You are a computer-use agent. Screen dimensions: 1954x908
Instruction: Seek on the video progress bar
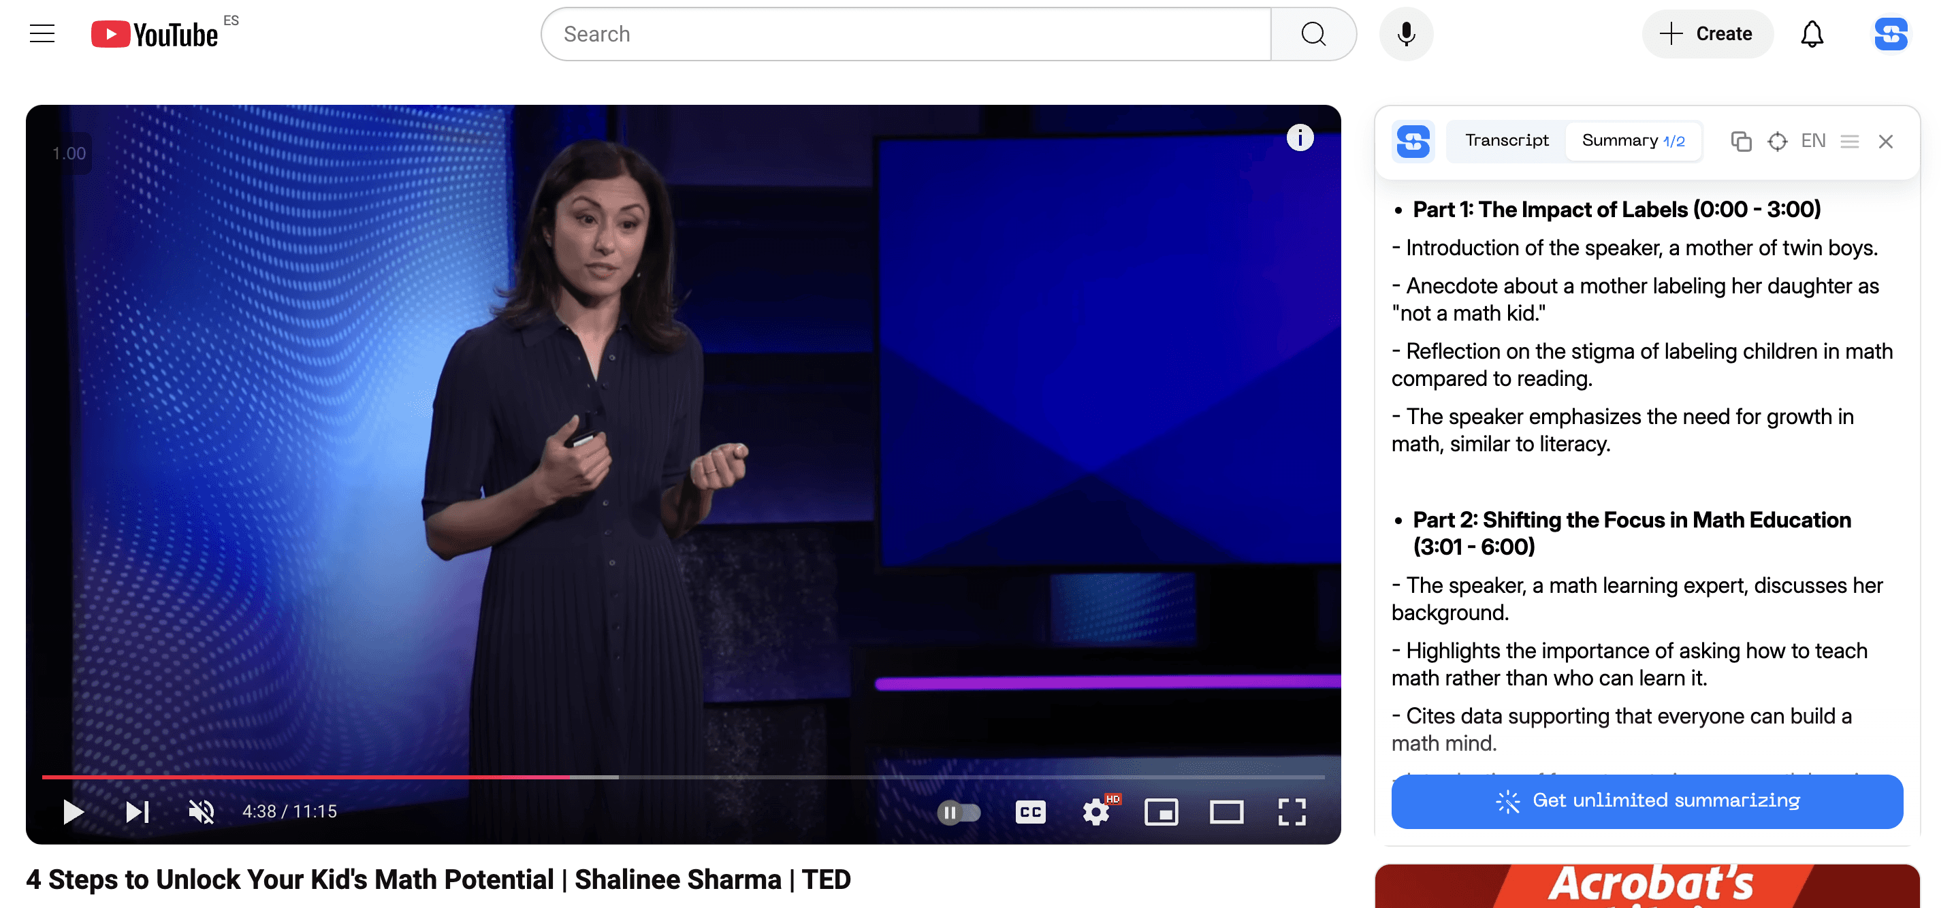tap(683, 777)
